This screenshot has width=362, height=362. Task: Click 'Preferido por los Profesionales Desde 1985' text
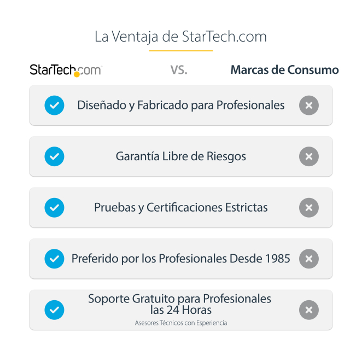pos(181,259)
